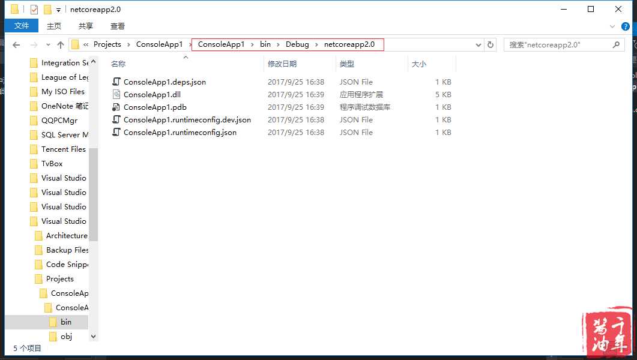
Task: Go up one folder level
Action: pos(60,45)
